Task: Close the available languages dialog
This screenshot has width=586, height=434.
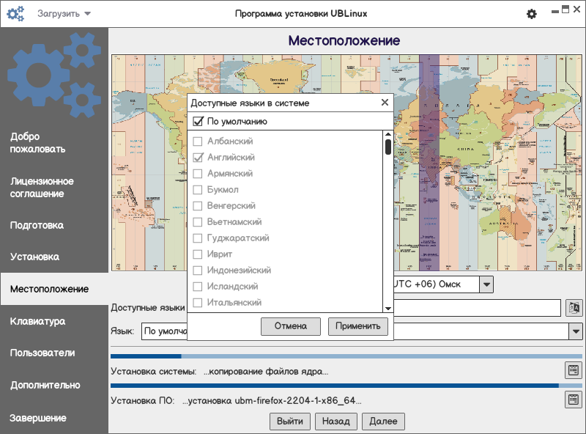Action: click(385, 103)
